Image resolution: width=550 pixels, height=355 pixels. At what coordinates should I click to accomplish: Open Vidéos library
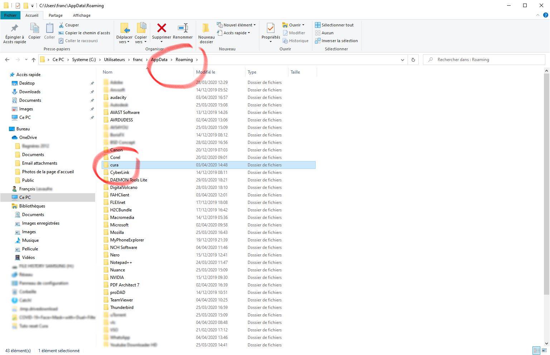point(28,257)
